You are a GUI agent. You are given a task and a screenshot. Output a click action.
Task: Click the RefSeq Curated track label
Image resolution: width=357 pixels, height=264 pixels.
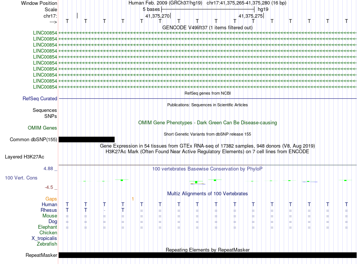pos(40,98)
